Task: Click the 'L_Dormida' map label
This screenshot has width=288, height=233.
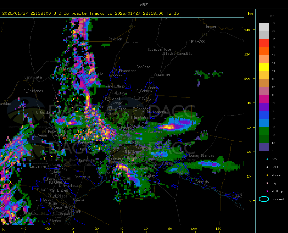Action: [x=200, y=182]
